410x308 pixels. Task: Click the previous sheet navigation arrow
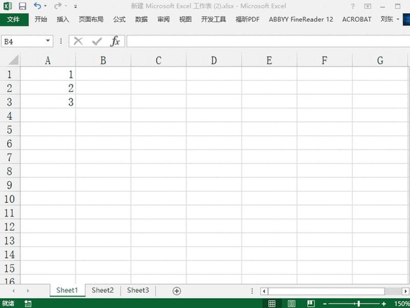(13, 291)
